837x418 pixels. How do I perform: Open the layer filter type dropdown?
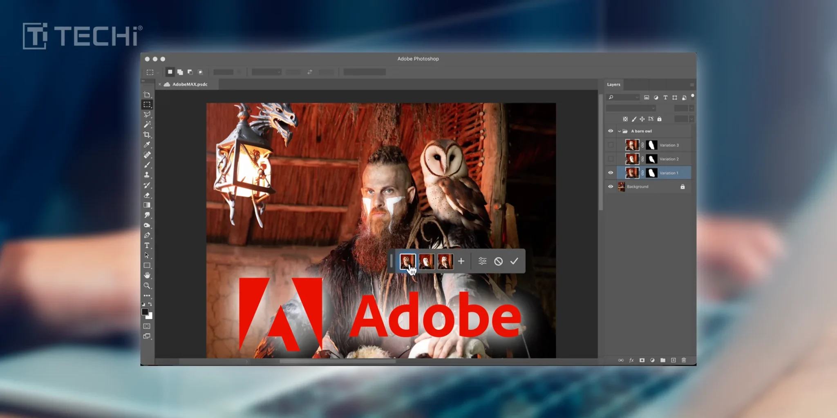(x=623, y=97)
